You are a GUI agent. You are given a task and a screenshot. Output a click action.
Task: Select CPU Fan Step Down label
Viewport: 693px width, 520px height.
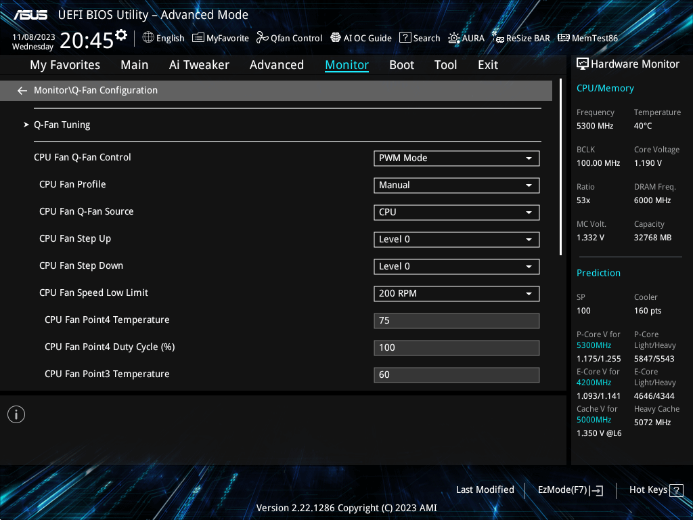click(x=81, y=265)
